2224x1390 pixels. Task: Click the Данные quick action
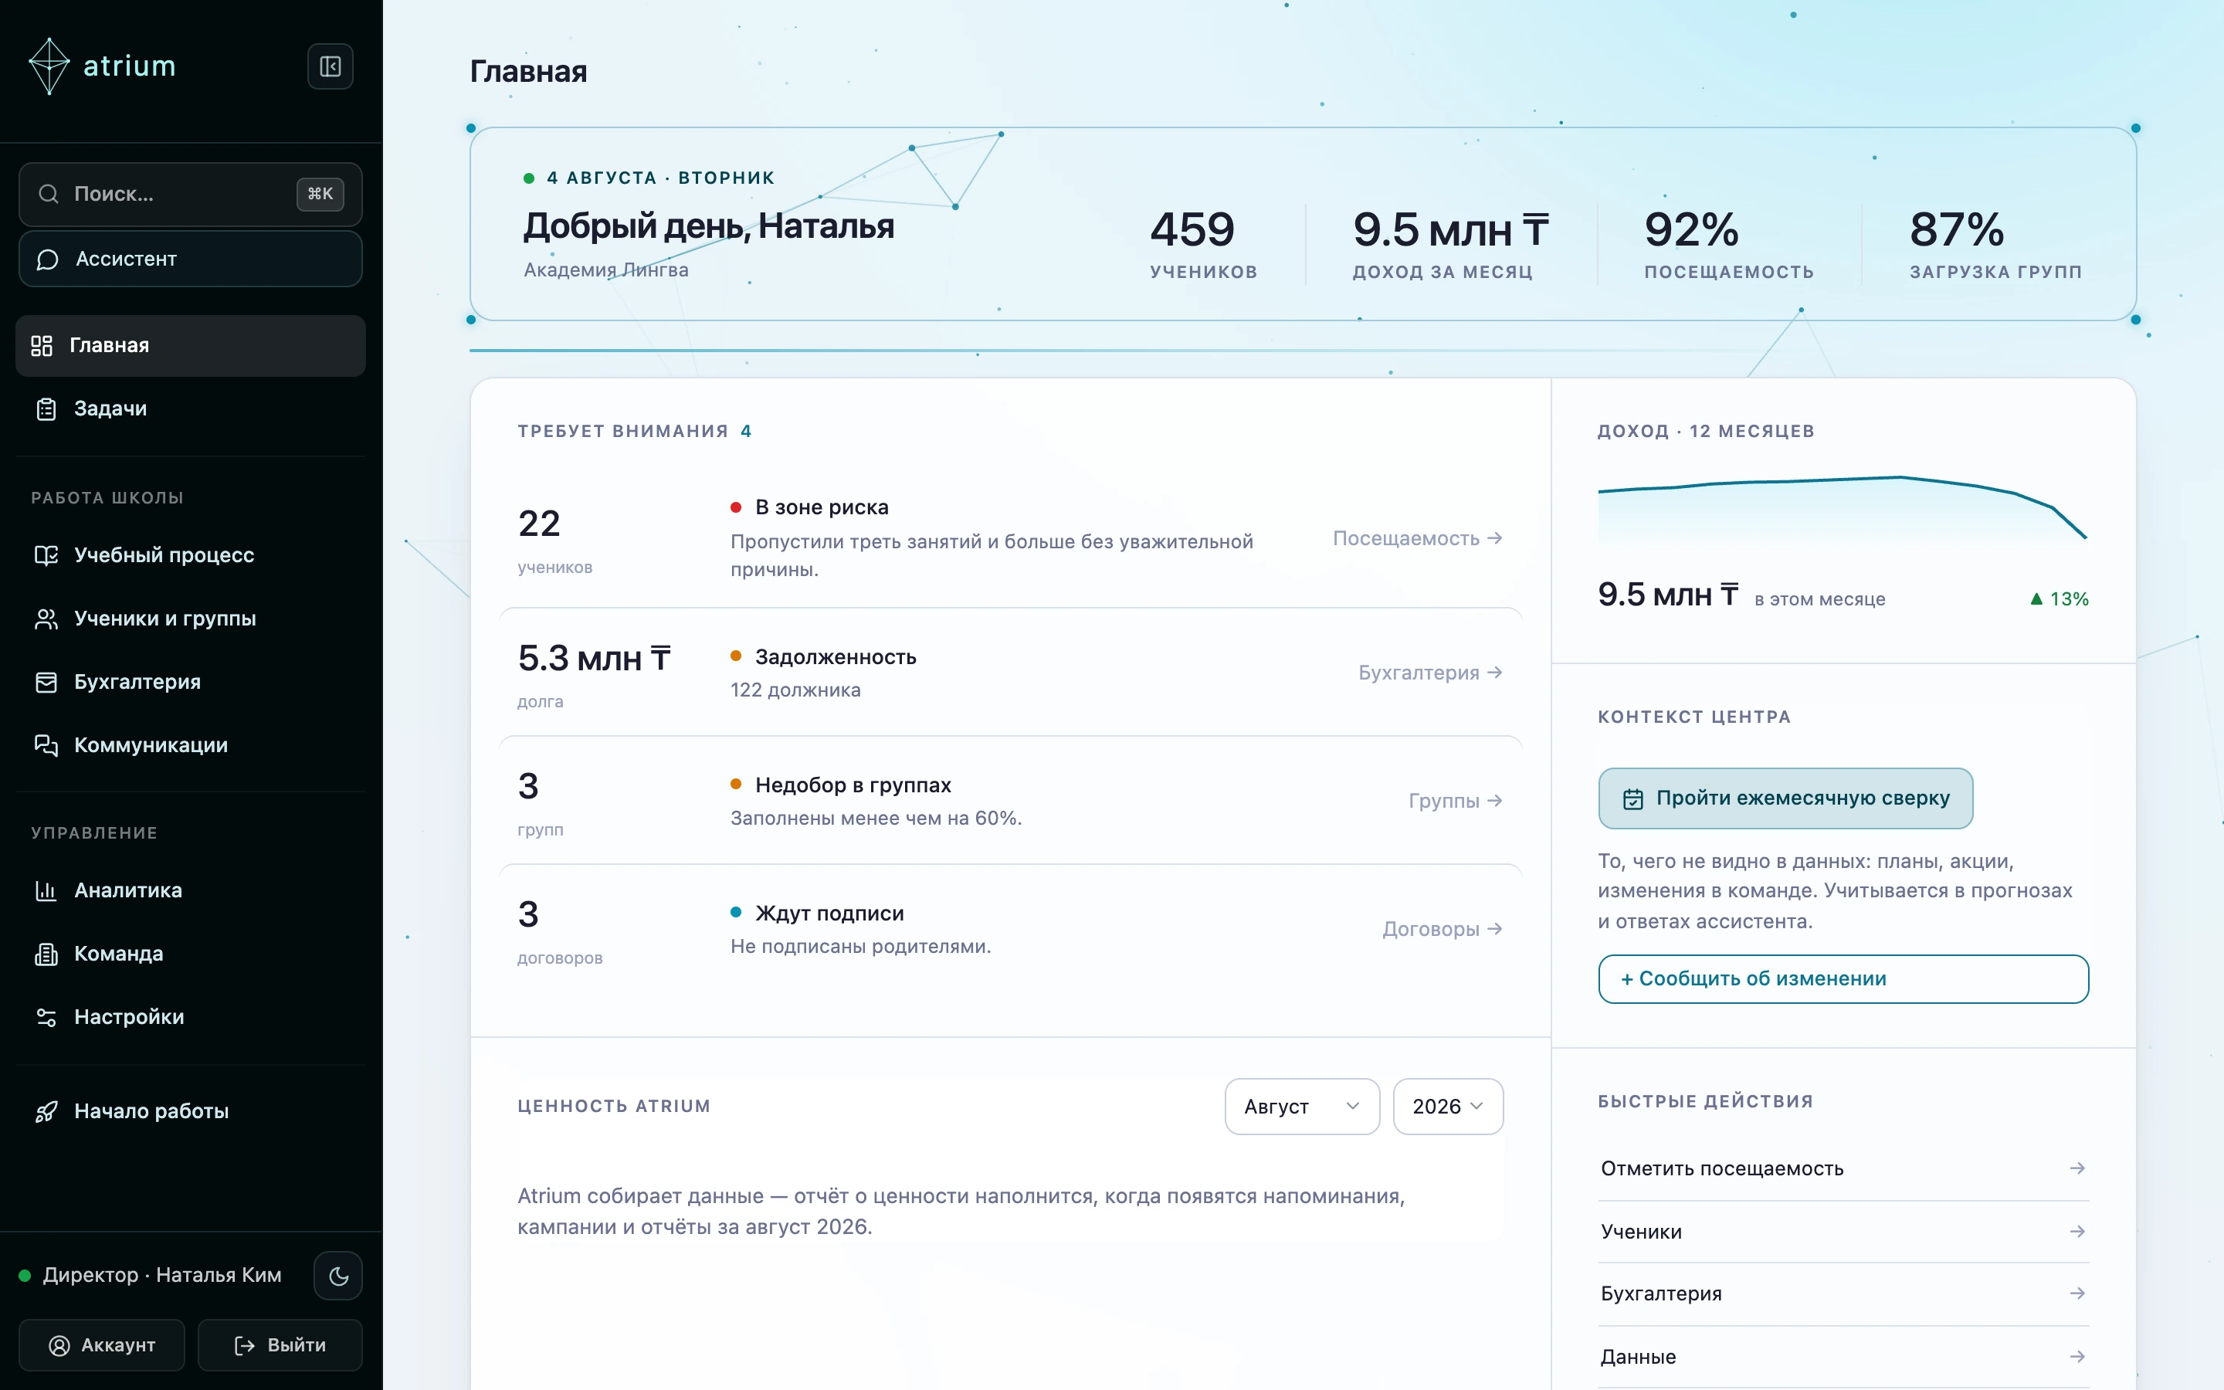point(1843,1357)
